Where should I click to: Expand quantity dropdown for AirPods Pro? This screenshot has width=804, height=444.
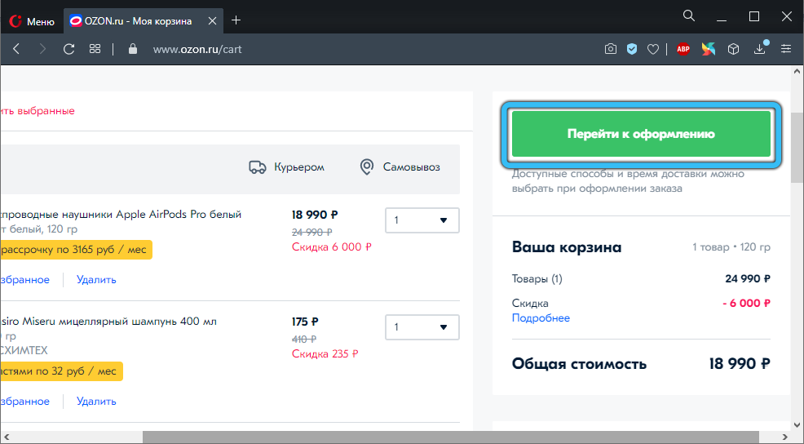click(422, 220)
